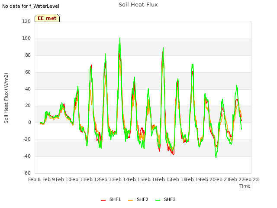Image resolution: width=277 pixels, height=208 pixels.
Task: Click the Soil Heat Flux (W/m2) axis label
Action: click(x=6, y=98)
